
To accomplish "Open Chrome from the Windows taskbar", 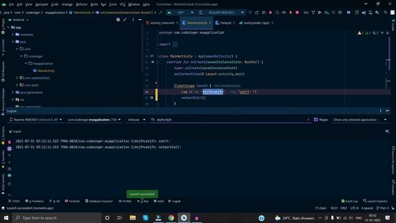I will click(x=171, y=217).
